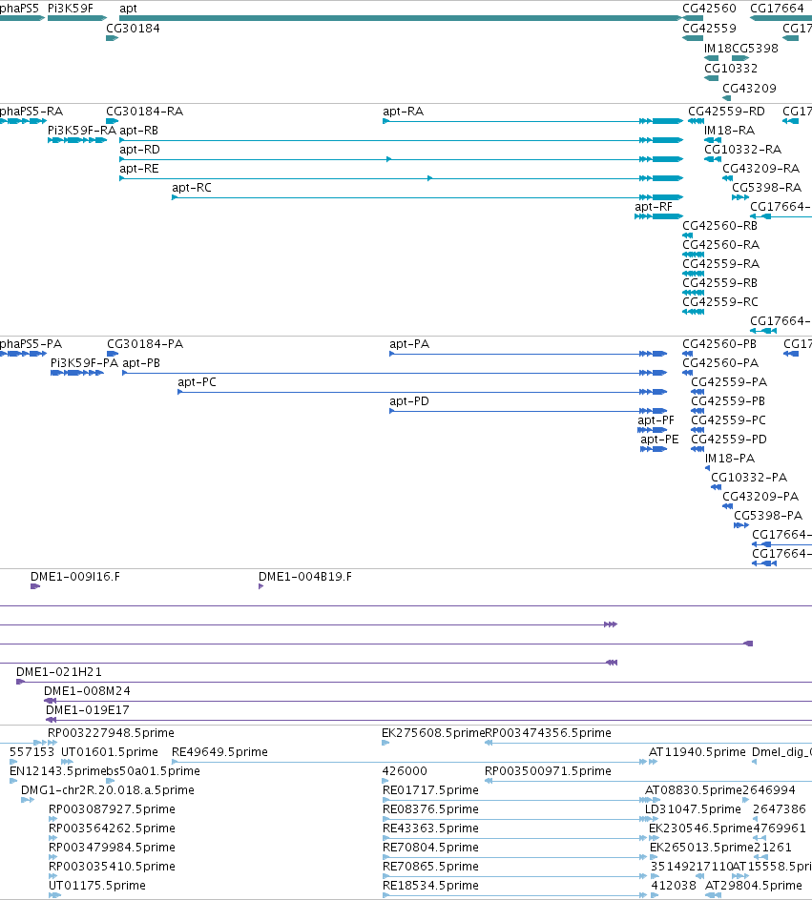Select the CG42559-PD protein label
This screenshot has height=900, width=812.
tap(729, 440)
